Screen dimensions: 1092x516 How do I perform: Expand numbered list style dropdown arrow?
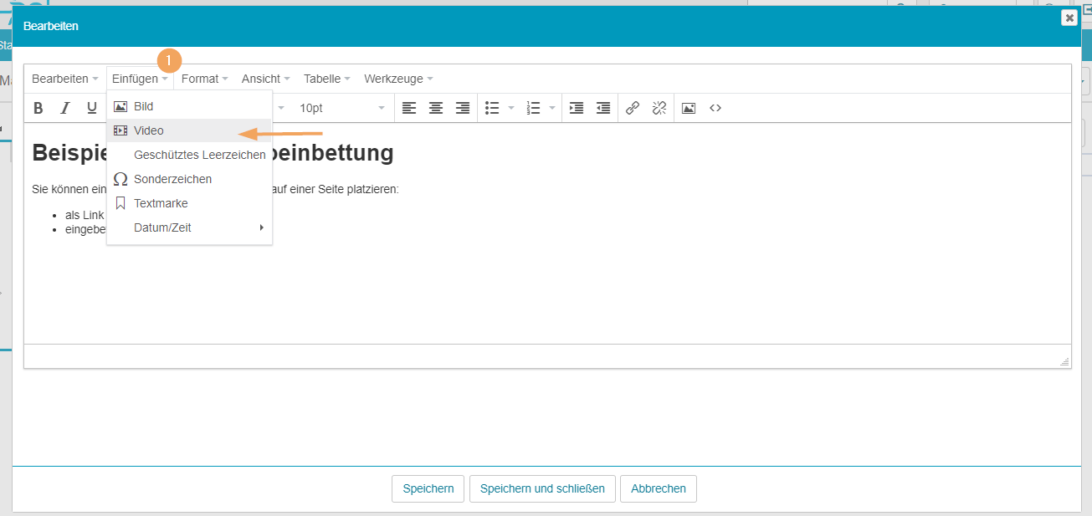[x=552, y=108]
